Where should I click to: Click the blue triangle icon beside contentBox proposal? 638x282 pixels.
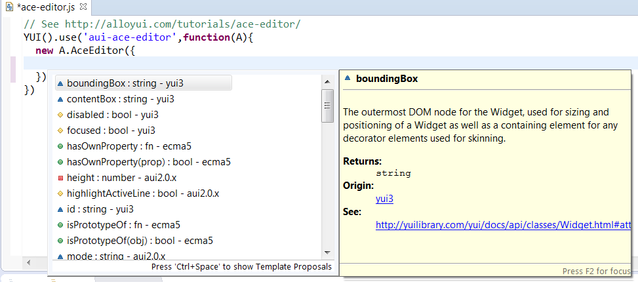pos(60,99)
